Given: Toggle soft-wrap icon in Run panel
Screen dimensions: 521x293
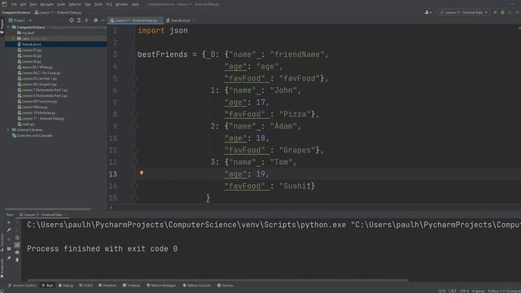Looking at the screenshot, I should pyautogui.click(x=17, y=238).
